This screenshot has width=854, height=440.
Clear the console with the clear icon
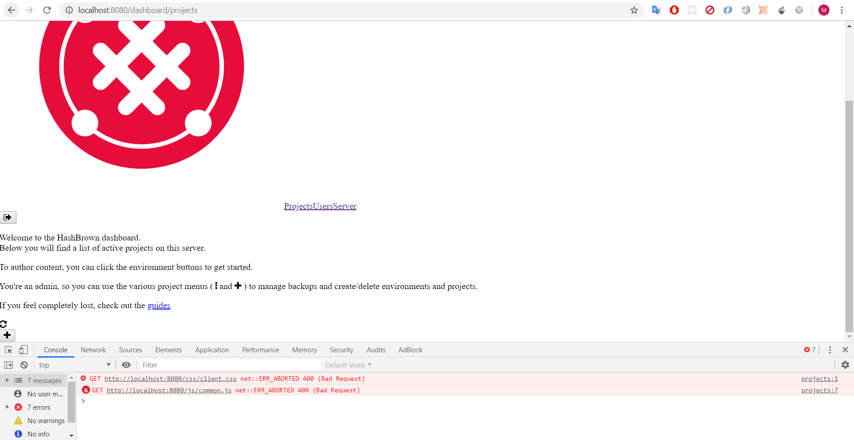click(24, 365)
